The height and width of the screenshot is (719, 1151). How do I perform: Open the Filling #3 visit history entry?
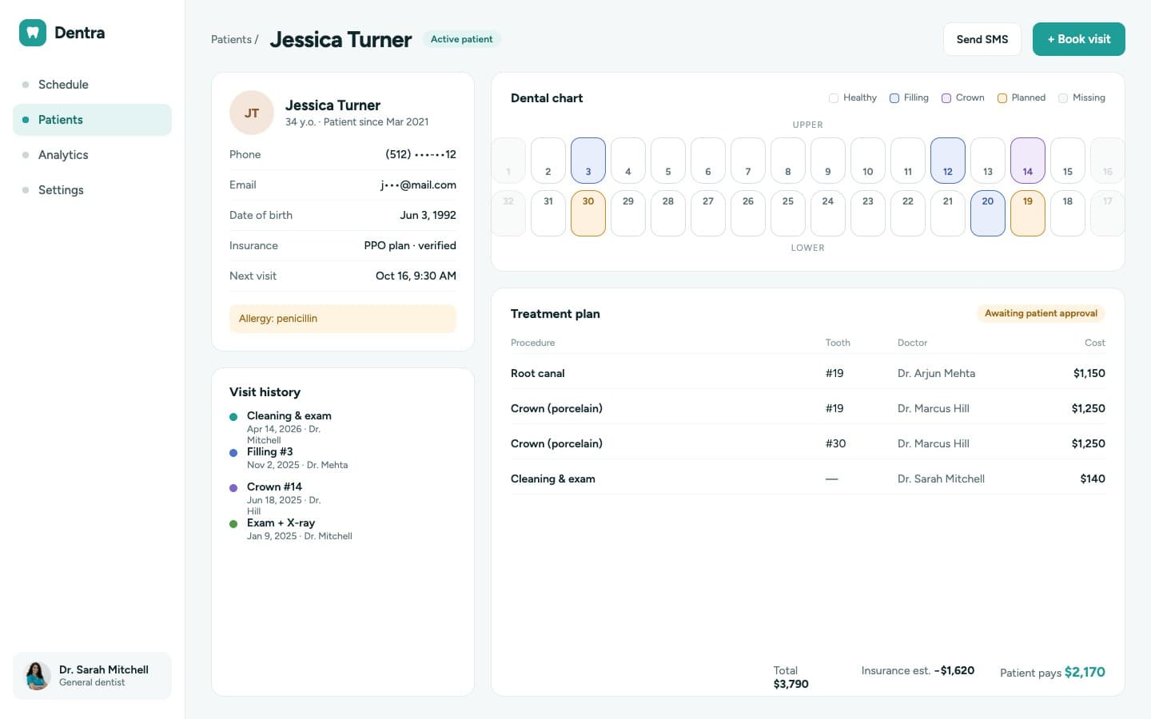point(289,458)
